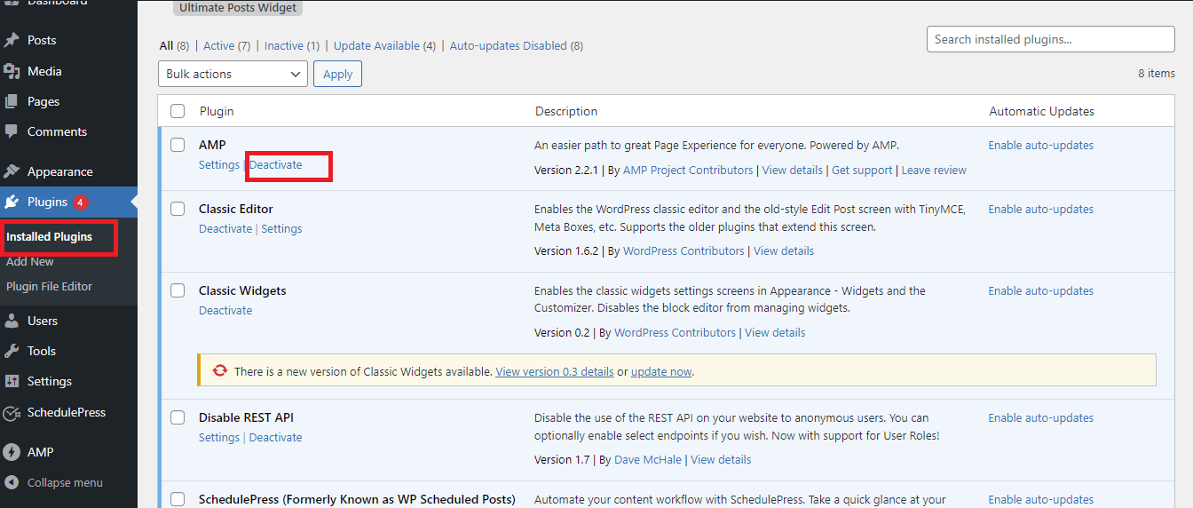The width and height of the screenshot is (1193, 508).
Task: Show All (8) plugins filter
Action: (174, 45)
